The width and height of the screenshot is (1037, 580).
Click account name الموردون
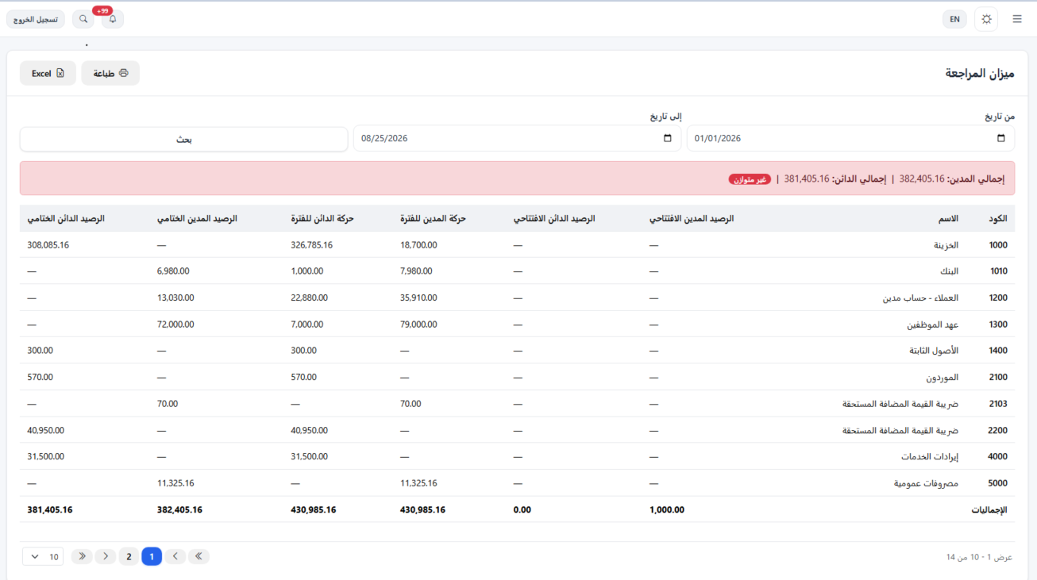pyautogui.click(x=943, y=377)
